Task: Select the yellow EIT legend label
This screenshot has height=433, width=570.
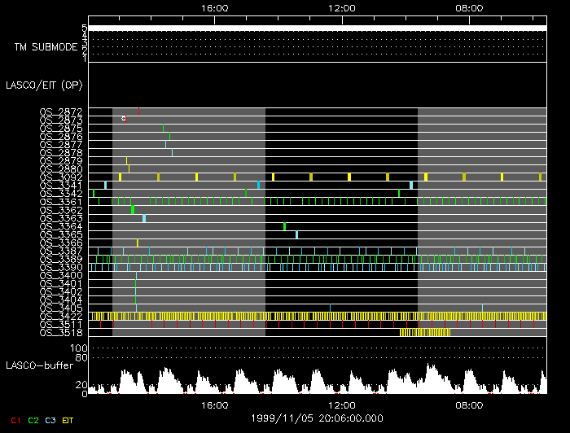Action: click(x=69, y=419)
